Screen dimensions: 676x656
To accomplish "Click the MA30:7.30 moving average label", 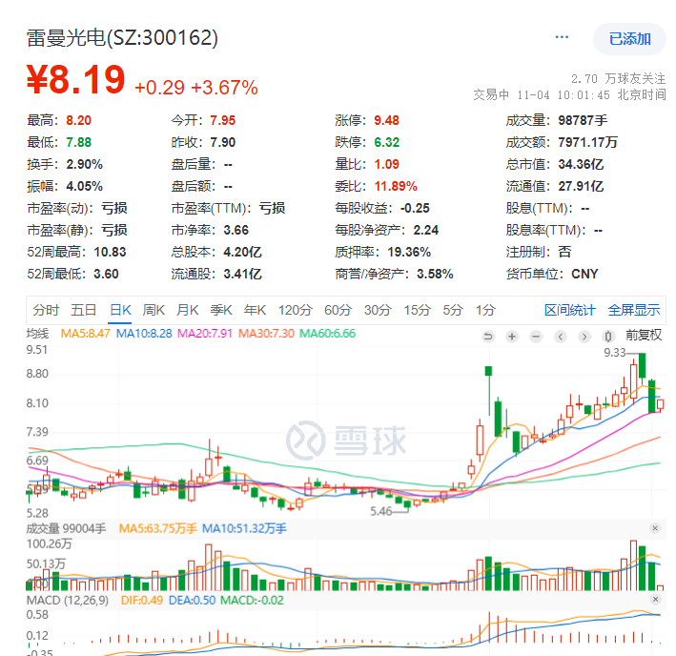I will 266,334.
